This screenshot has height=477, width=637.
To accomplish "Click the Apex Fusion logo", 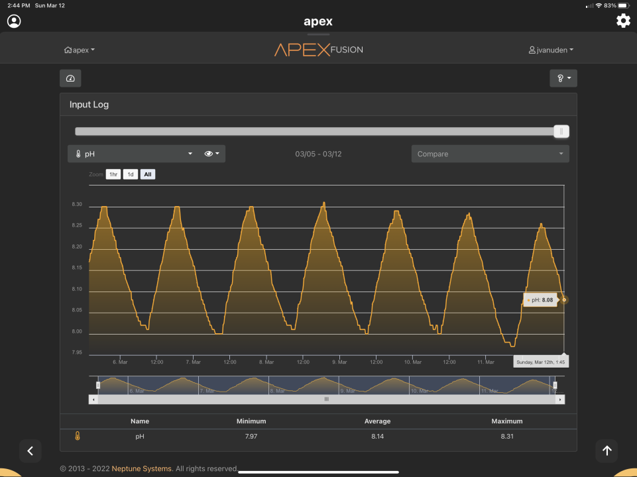I will [x=318, y=50].
